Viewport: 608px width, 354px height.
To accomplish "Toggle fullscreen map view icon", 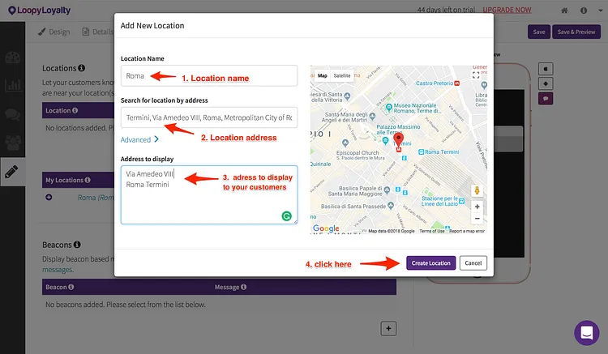I will tap(476, 75).
